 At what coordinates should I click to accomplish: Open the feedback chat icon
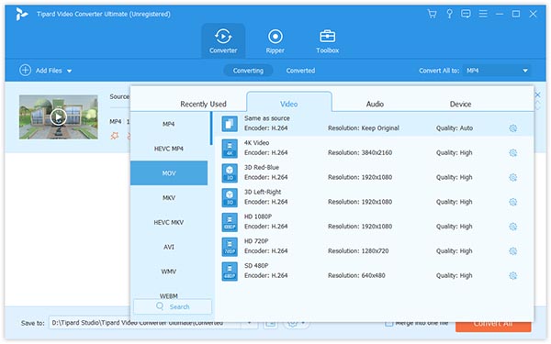pos(466,14)
